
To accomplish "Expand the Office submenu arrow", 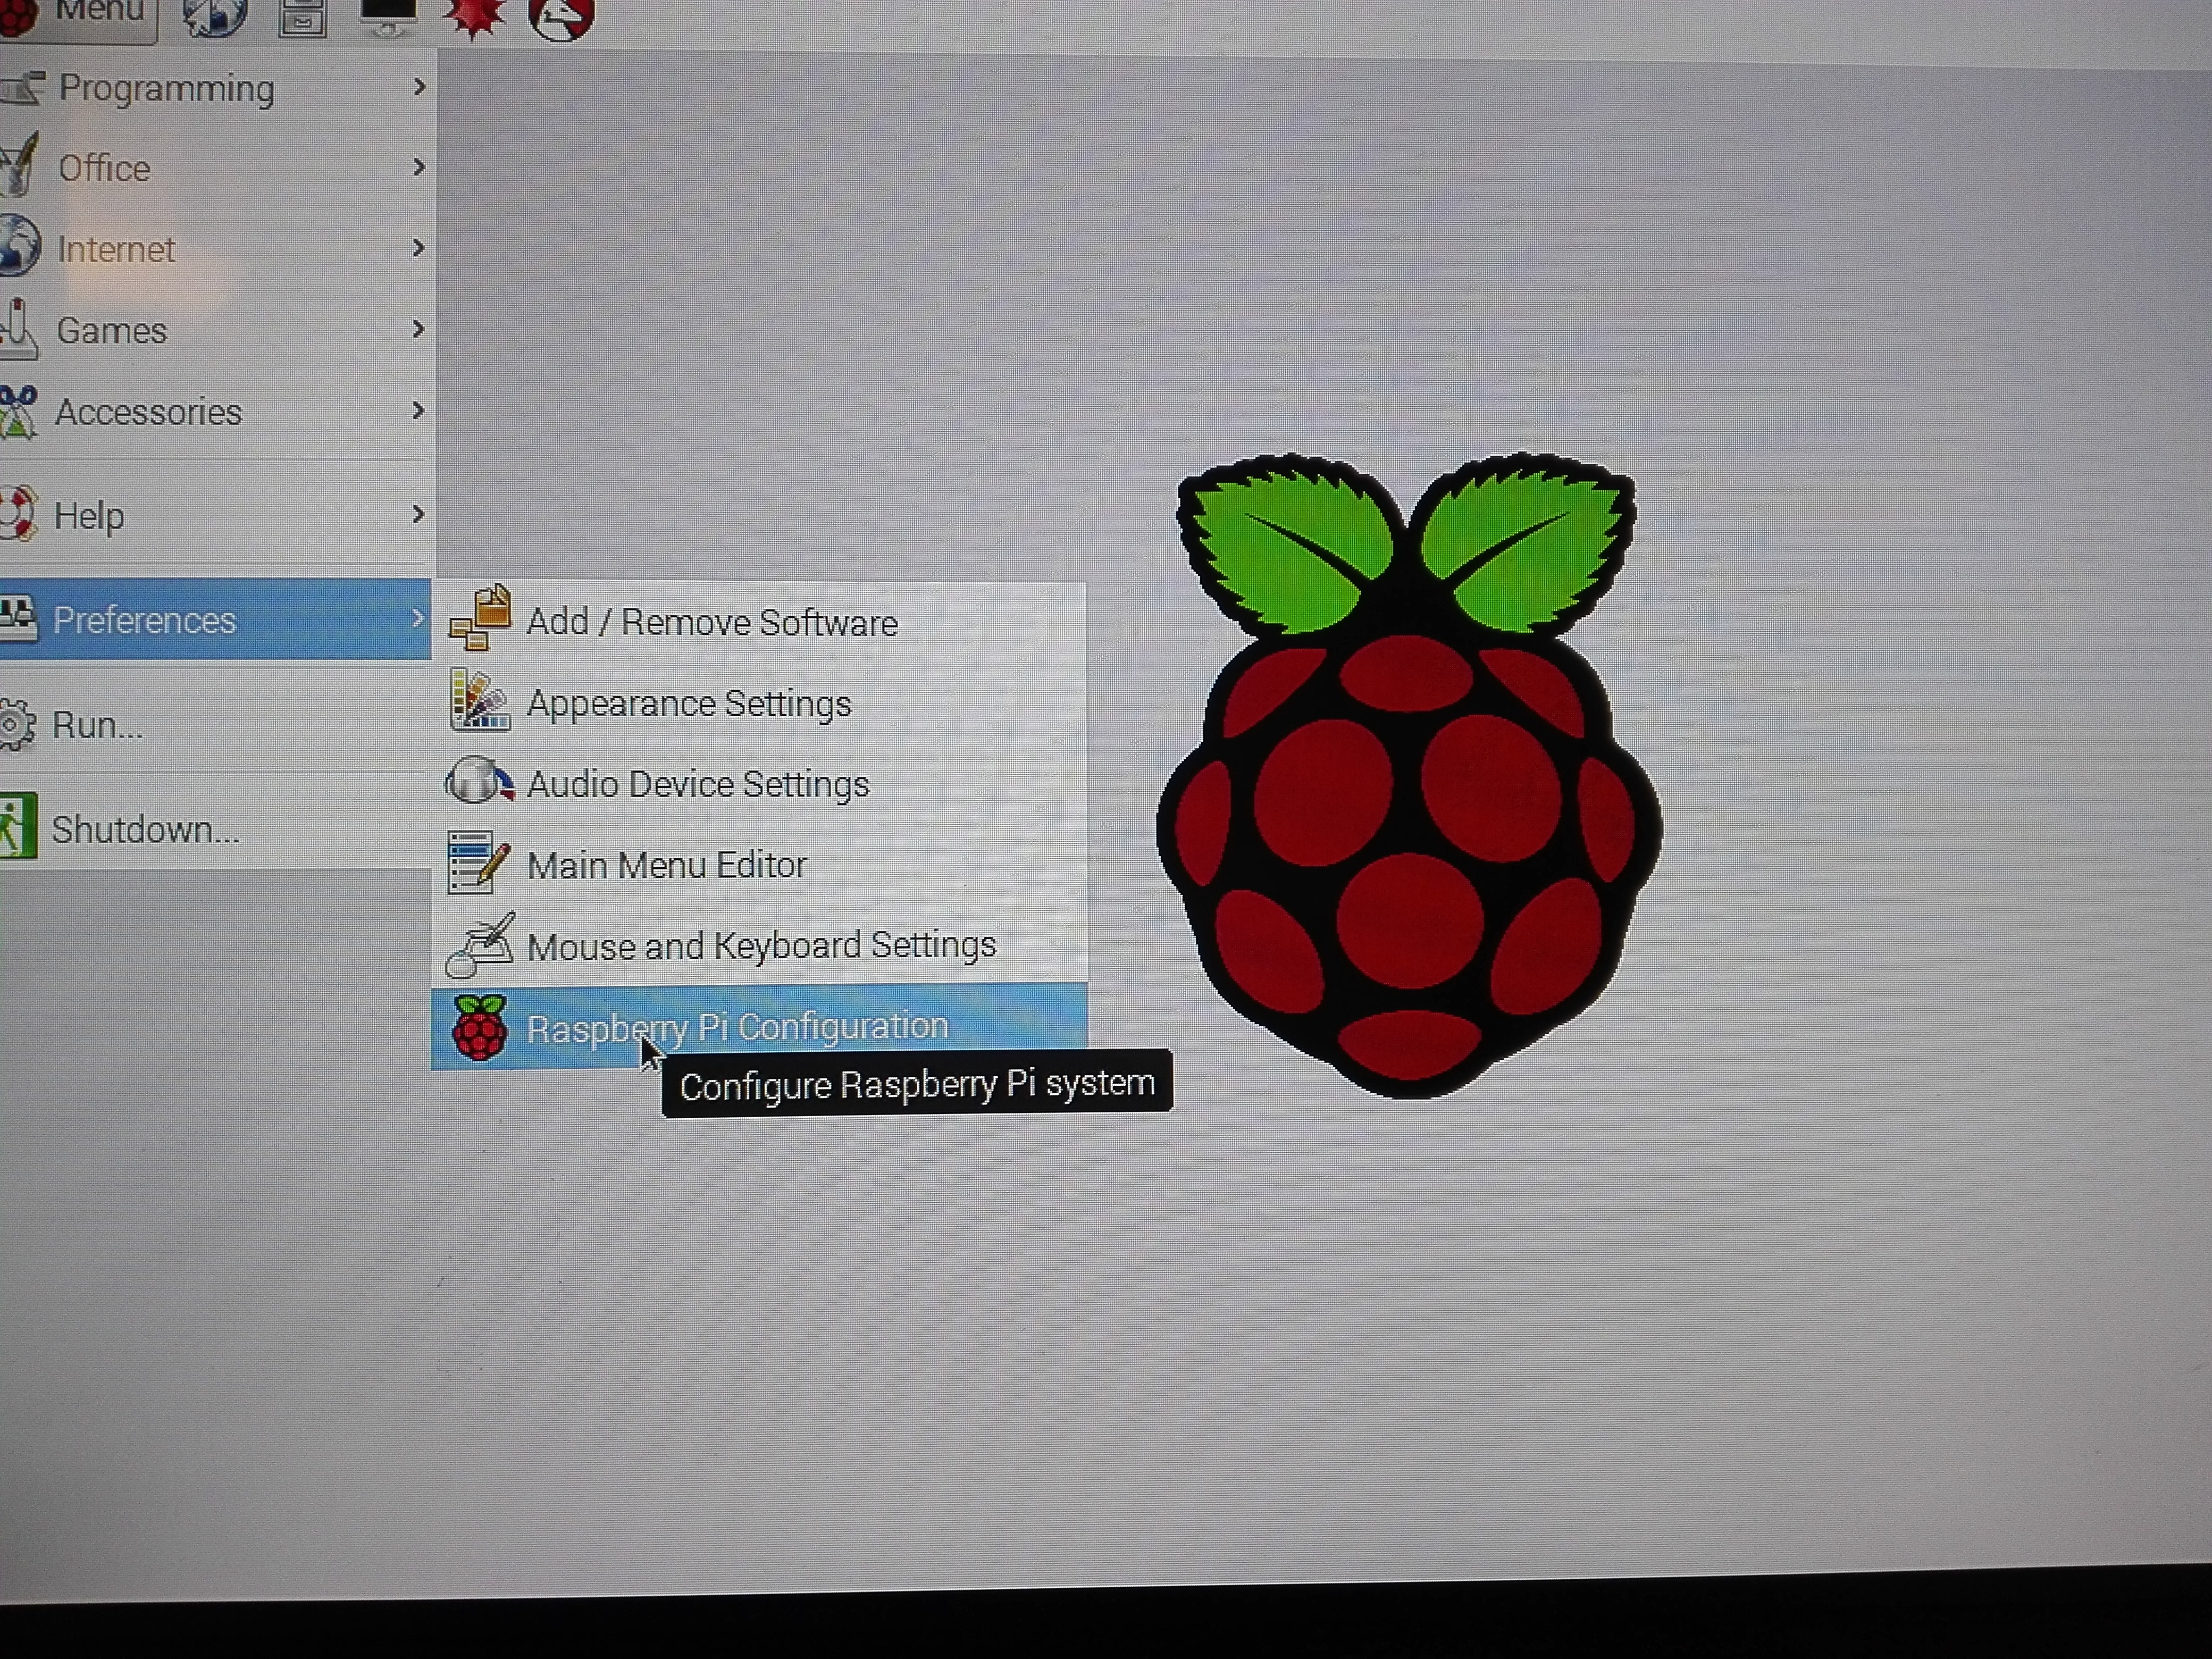I will click(x=419, y=167).
